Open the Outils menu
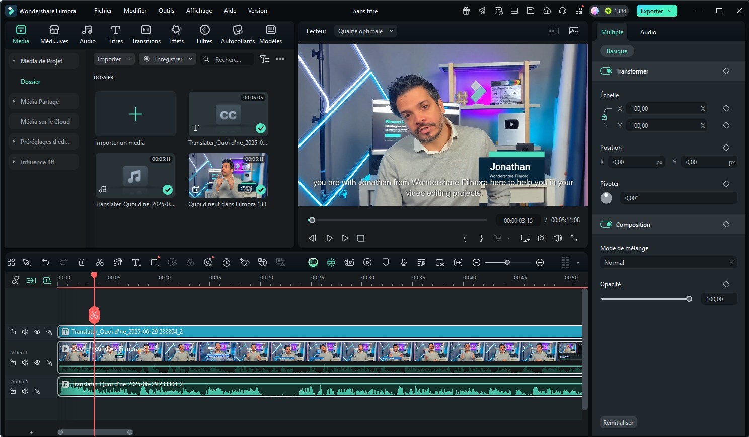Screen dimensions: 749x437 (x=166, y=11)
